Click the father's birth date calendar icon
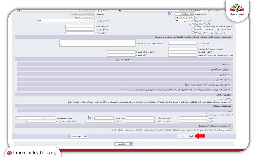This screenshot has height=158, width=258. pyautogui.click(x=90, y=118)
